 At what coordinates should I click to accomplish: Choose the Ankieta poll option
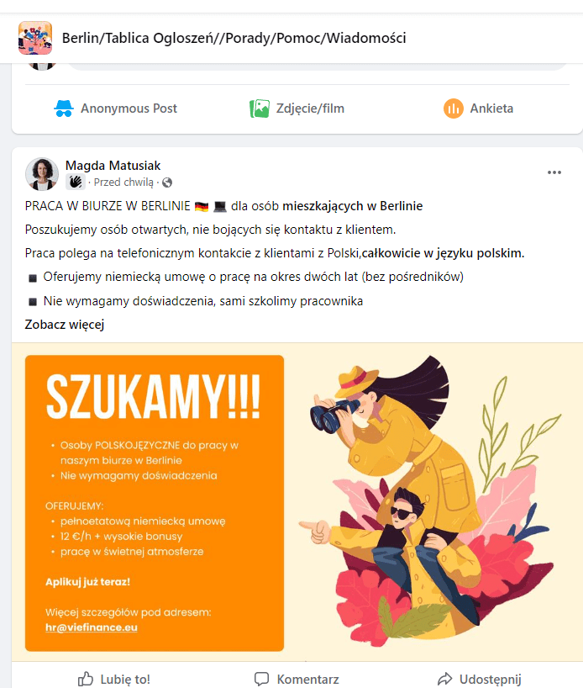(x=478, y=108)
